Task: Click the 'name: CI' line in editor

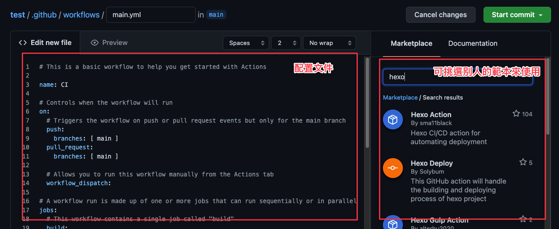Action: (54, 85)
